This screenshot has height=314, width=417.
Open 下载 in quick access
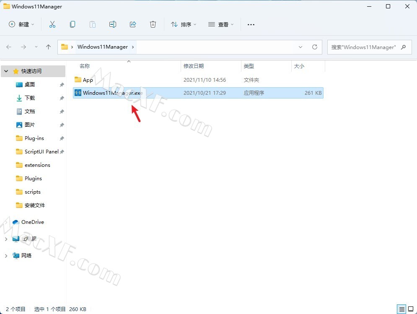(30, 98)
